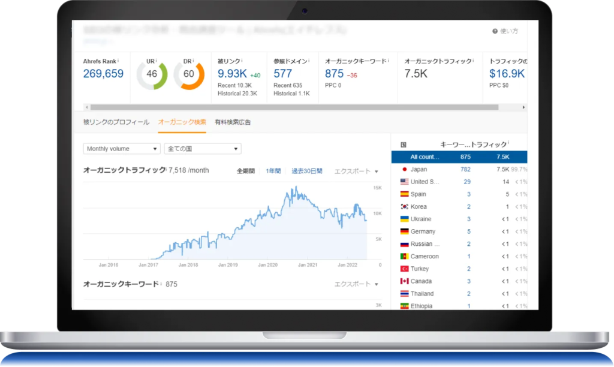Select the 1年間 time range

273,171
